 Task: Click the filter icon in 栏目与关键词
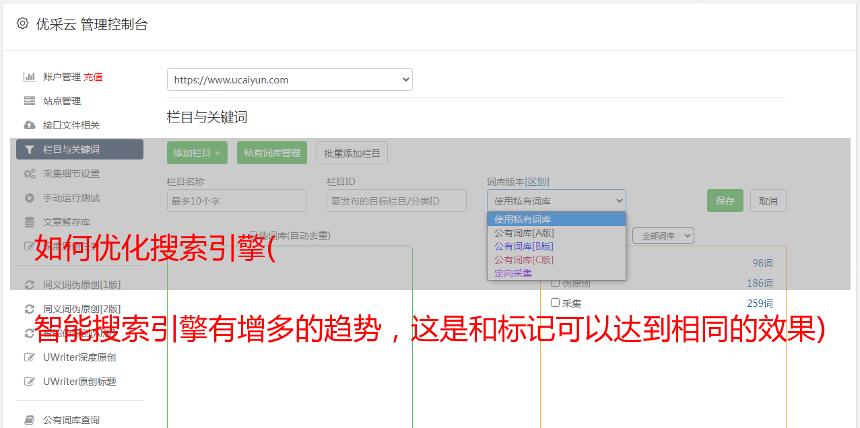[29, 149]
